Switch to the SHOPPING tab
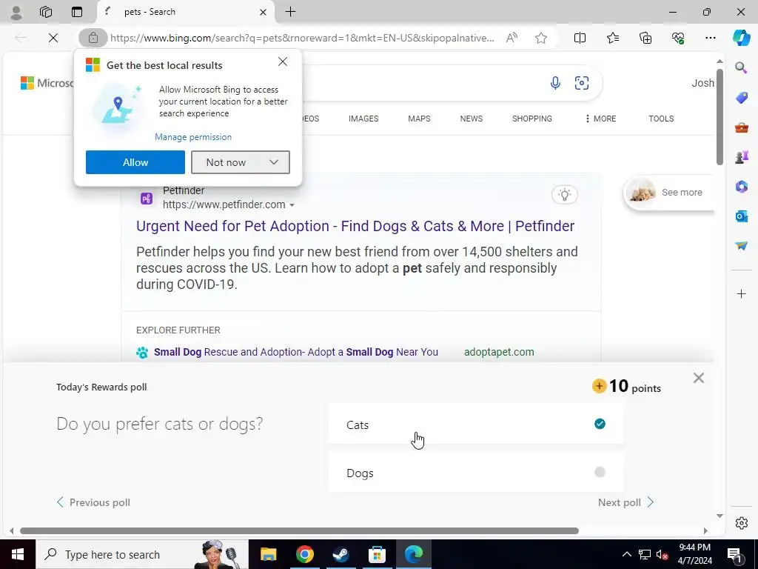Viewport: 758px width, 569px height. [x=531, y=119]
